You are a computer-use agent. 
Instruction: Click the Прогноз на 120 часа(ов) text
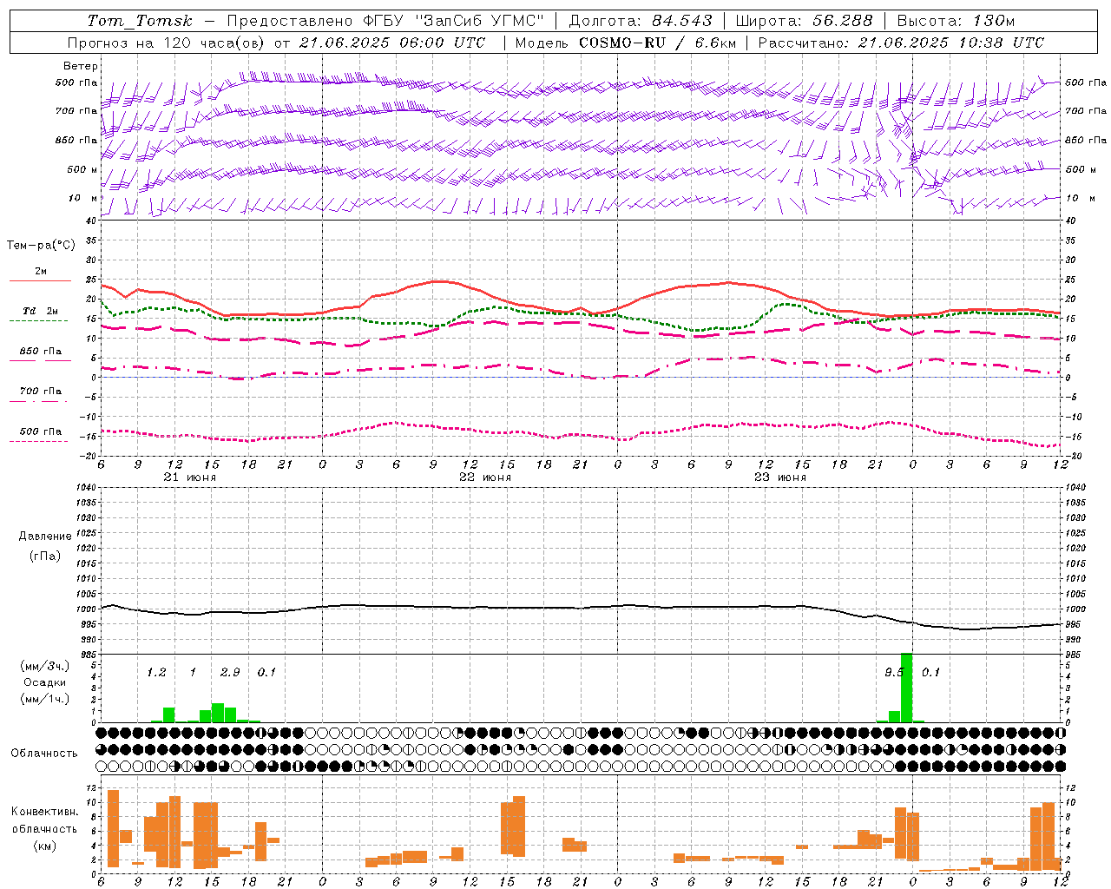(167, 43)
